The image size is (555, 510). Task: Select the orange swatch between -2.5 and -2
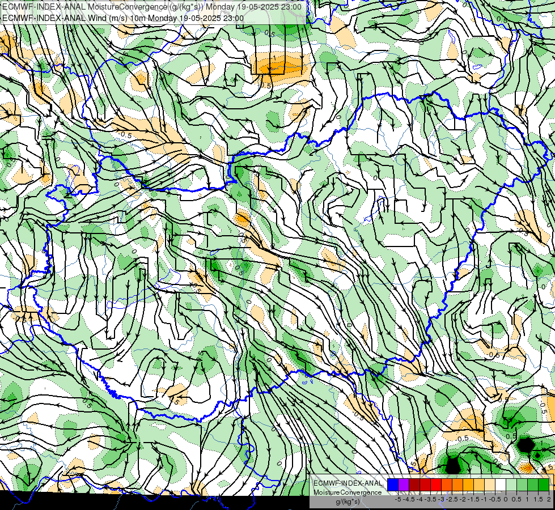point(457,484)
